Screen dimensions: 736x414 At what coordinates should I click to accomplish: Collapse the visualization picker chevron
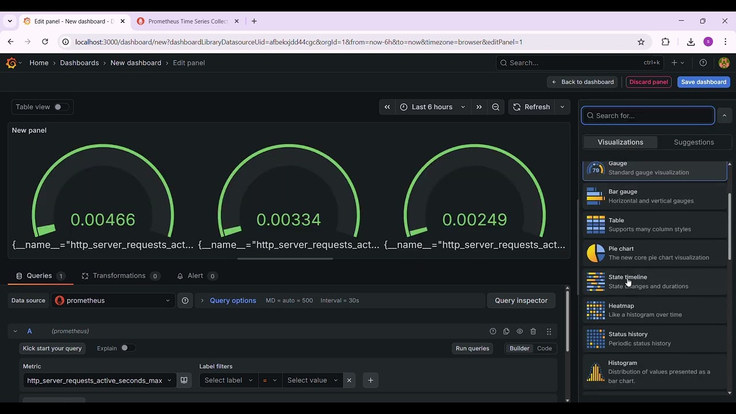[724, 116]
